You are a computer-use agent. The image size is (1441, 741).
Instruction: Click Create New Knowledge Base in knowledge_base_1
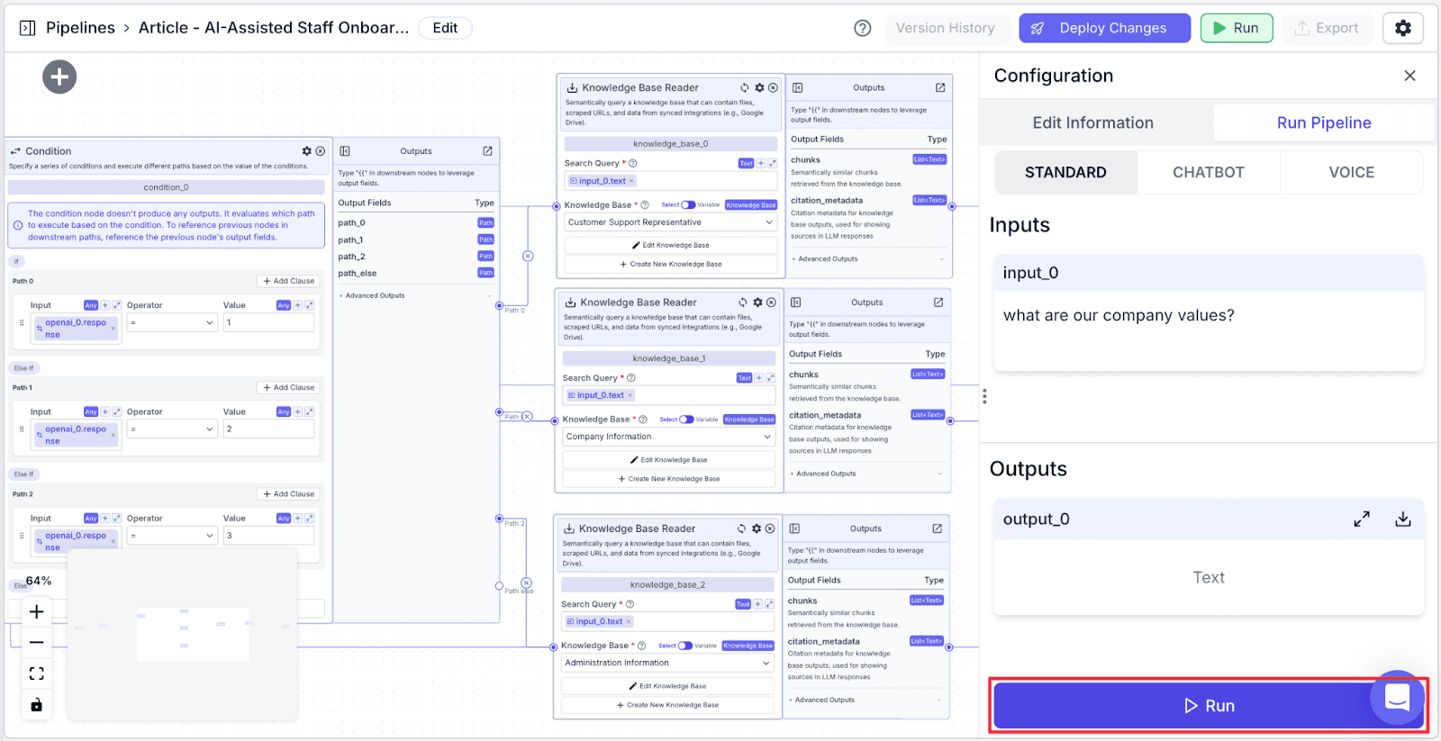pos(668,479)
